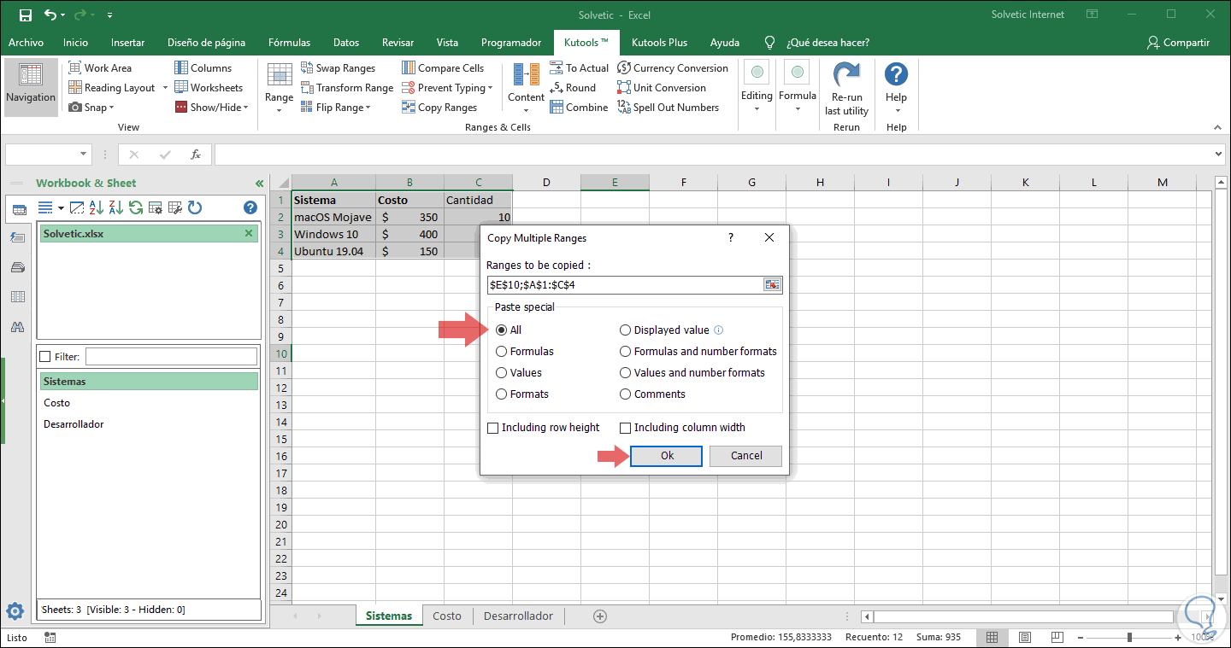Image resolution: width=1231 pixels, height=648 pixels.
Task: Click the refresh icon in navigation pane
Action: (x=195, y=207)
